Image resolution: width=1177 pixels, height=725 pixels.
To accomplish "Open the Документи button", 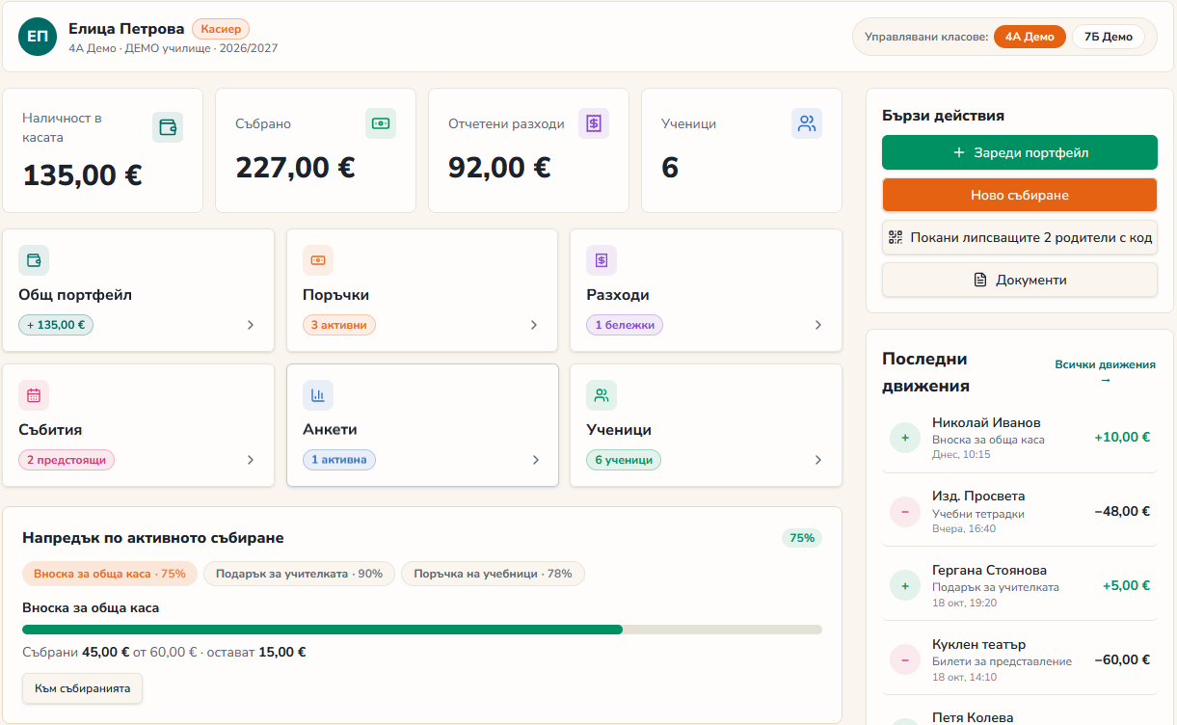I will 1020,280.
